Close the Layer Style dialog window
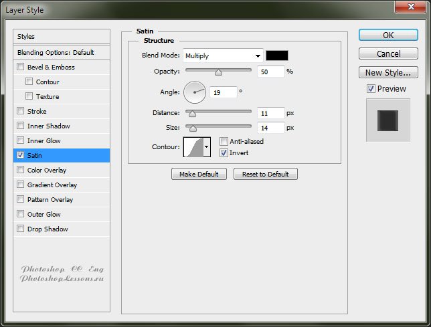Screen dimensions: 431x327 pos(409,9)
